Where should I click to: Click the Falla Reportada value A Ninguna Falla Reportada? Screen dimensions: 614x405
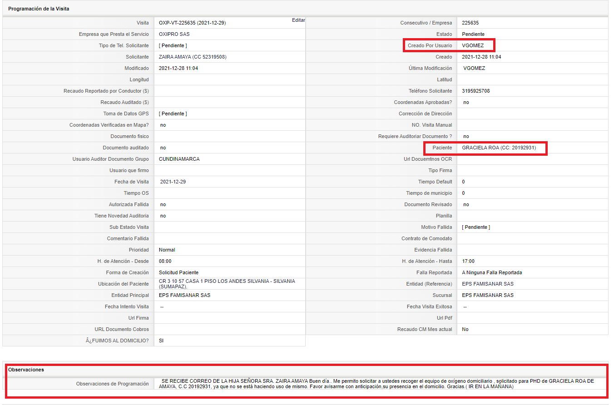(x=492, y=272)
